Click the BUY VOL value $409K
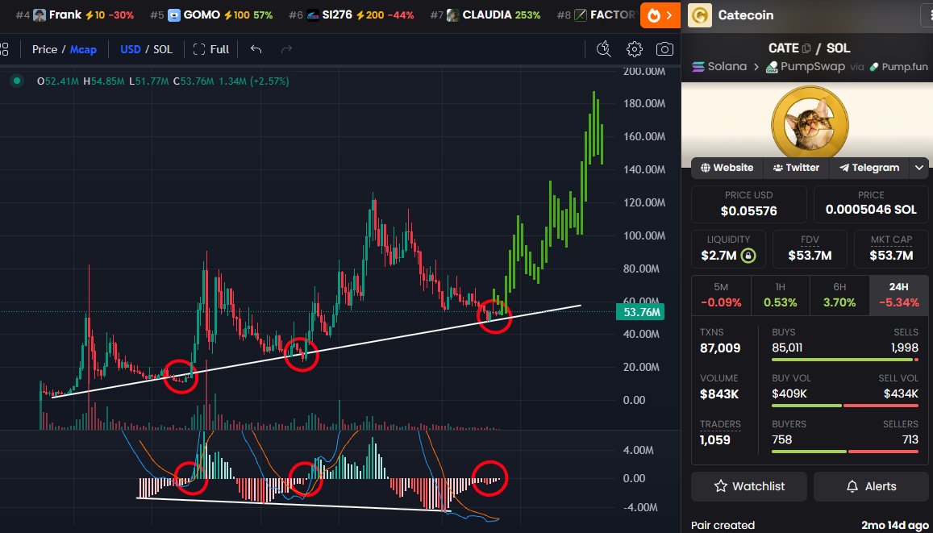Screen dimensions: 933x533 (x=789, y=394)
